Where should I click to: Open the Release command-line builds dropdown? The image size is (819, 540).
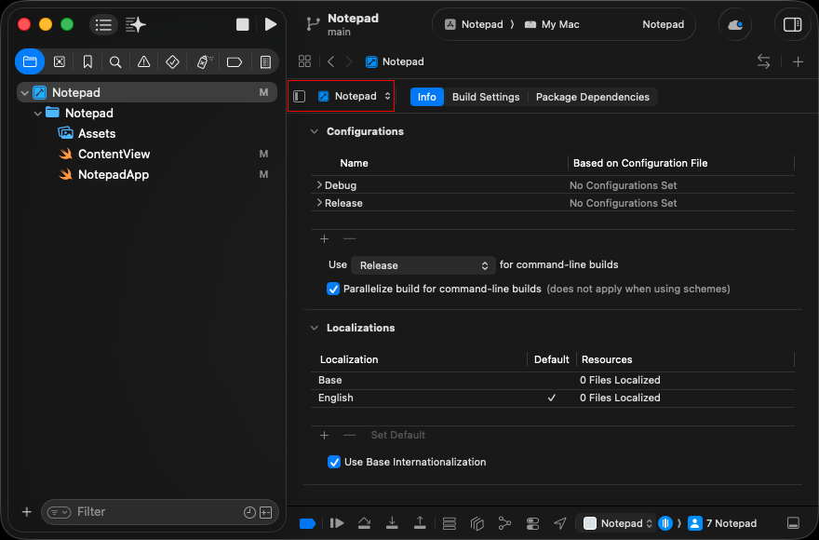point(423,265)
